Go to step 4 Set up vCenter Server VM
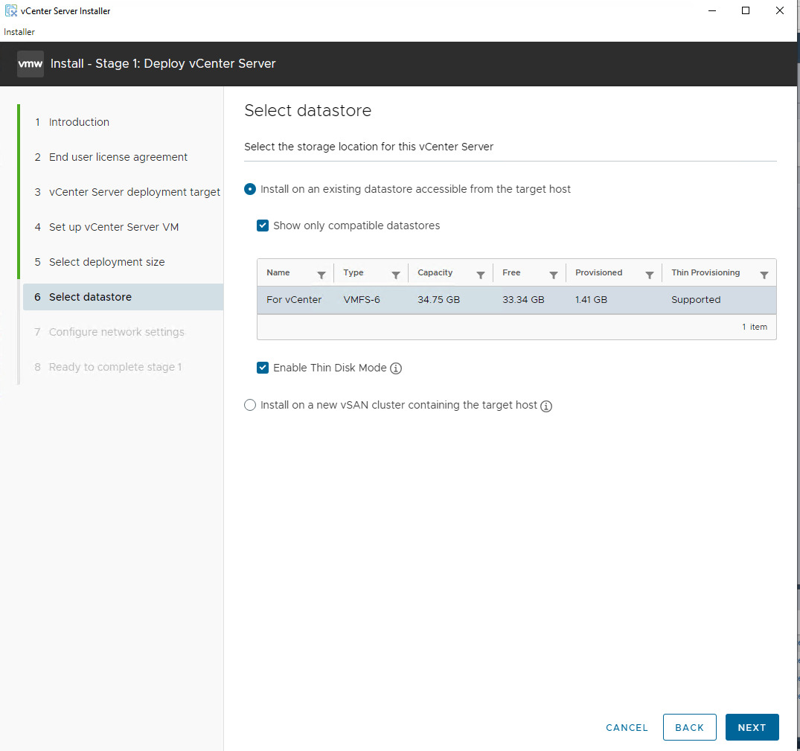Image resolution: width=800 pixels, height=751 pixels. click(114, 227)
